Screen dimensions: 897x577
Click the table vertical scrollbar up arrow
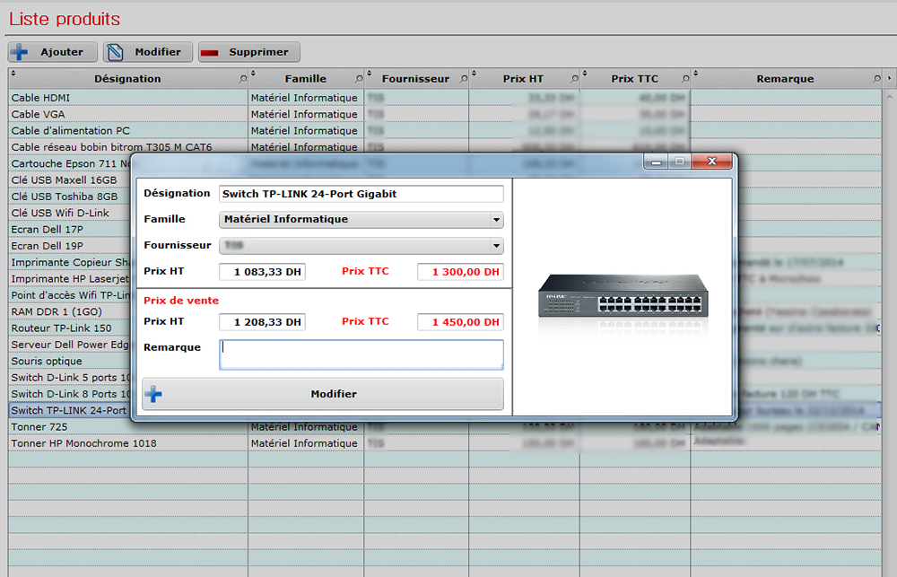point(889,97)
